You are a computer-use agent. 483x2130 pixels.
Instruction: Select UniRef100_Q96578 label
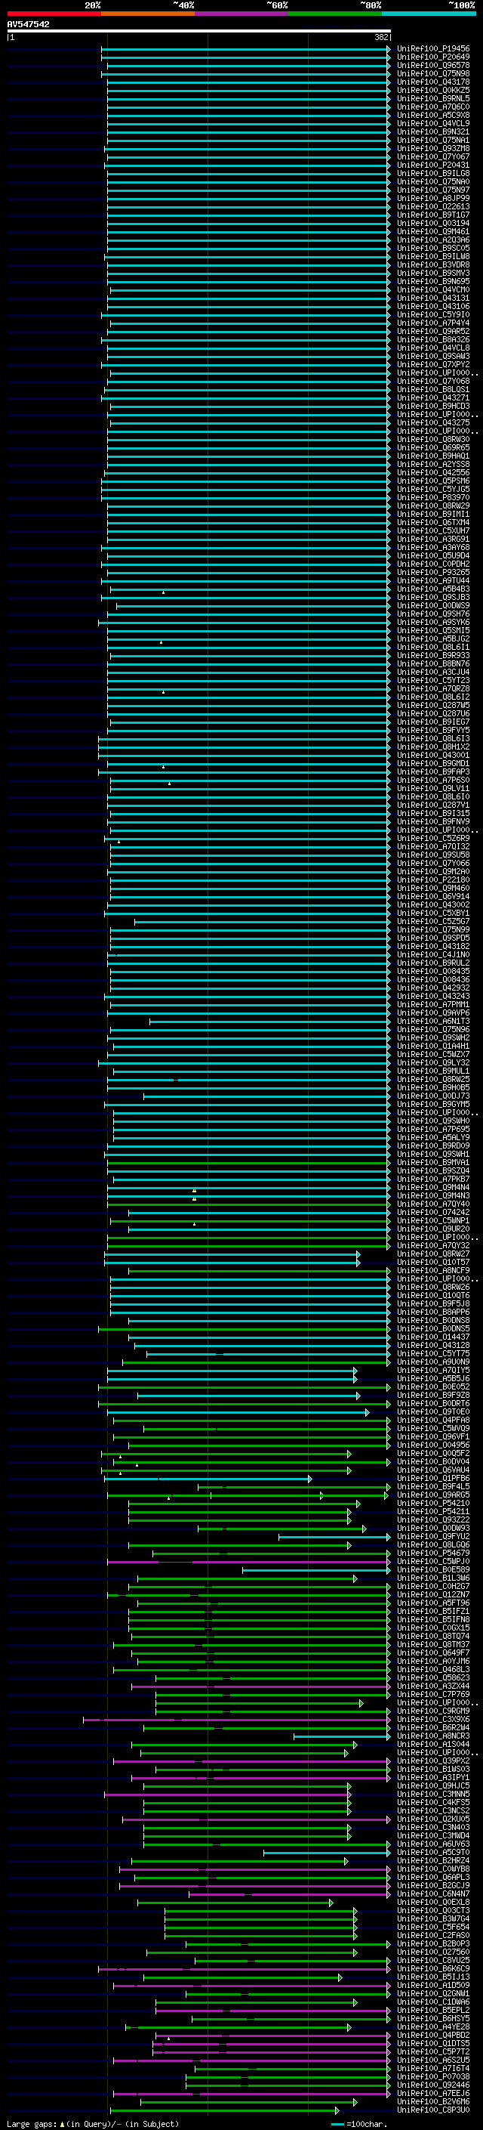[432, 65]
